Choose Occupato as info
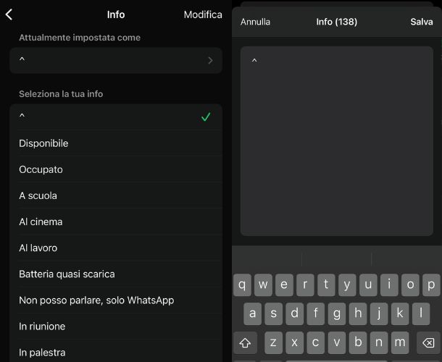The height and width of the screenshot is (362, 442). click(x=116, y=169)
